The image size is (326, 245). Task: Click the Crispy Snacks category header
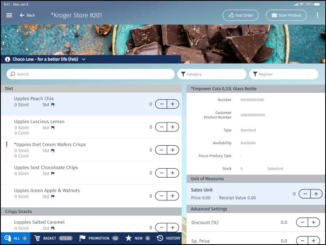[91, 211]
